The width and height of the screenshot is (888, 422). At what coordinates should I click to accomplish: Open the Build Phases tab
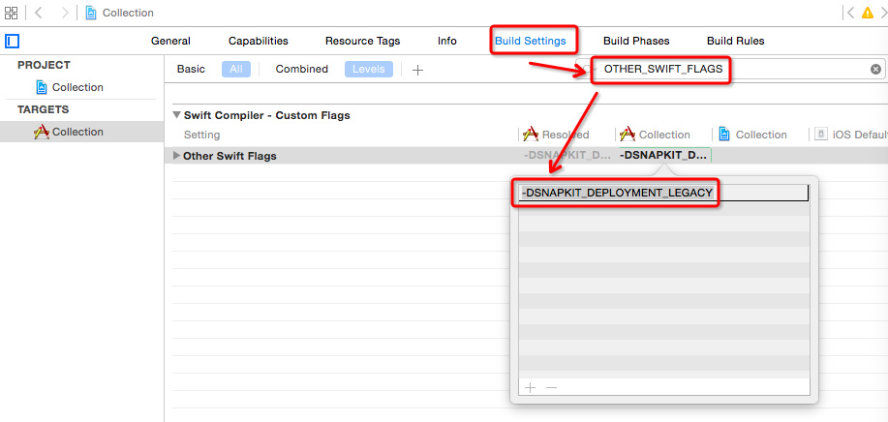(x=636, y=41)
